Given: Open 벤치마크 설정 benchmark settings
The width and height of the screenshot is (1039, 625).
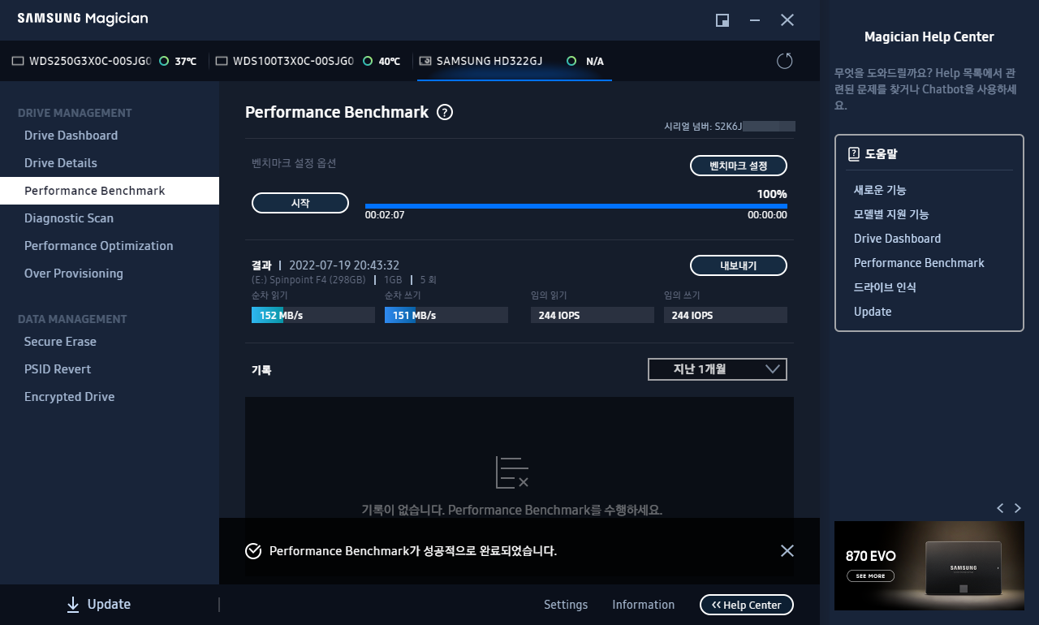Looking at the screenshot, I should [739, 166].
